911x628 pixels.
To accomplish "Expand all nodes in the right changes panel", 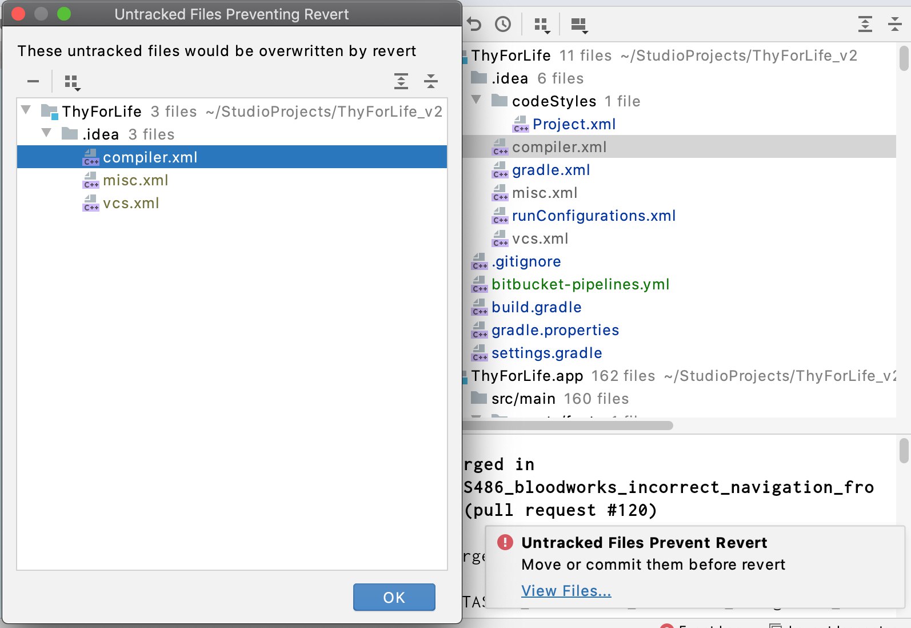I will click(x=865, y=25).
